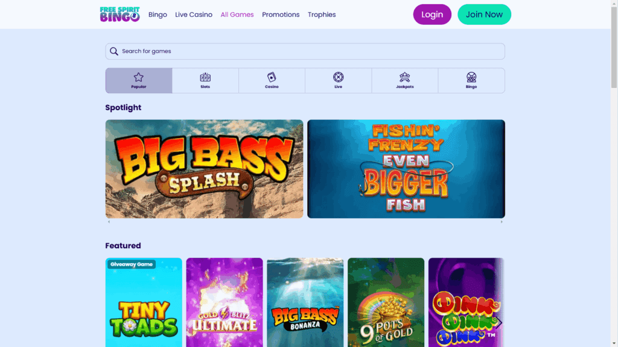The image size is (618, 347).
Task: Click the Login button
Action: pyautogui.click(x=432, y=14)
